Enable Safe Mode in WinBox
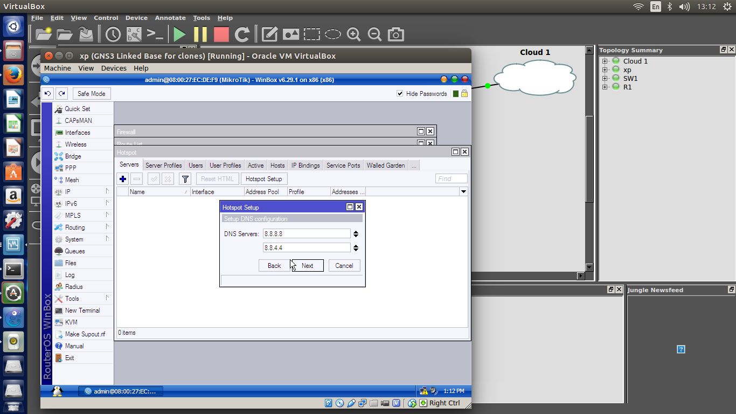 coord(91,93)
